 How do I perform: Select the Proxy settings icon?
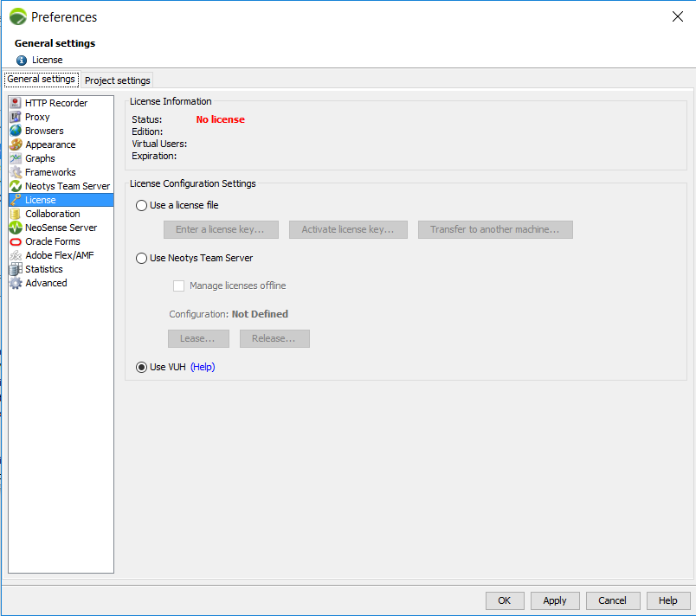point(16,117)
